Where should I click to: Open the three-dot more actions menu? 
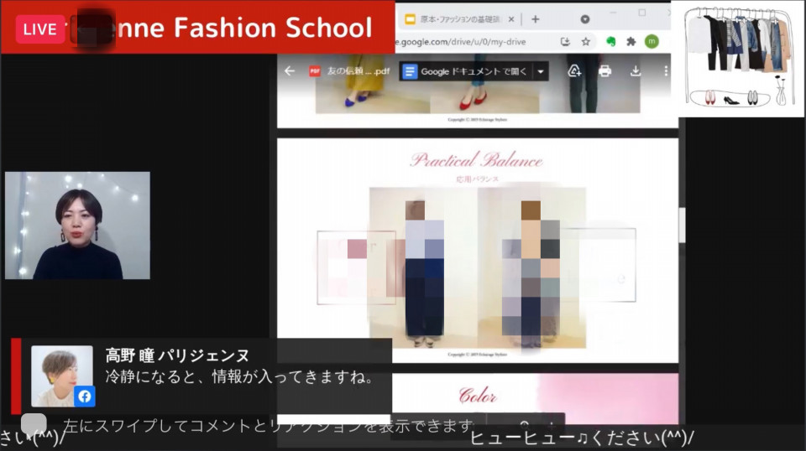tap(666, 70)
